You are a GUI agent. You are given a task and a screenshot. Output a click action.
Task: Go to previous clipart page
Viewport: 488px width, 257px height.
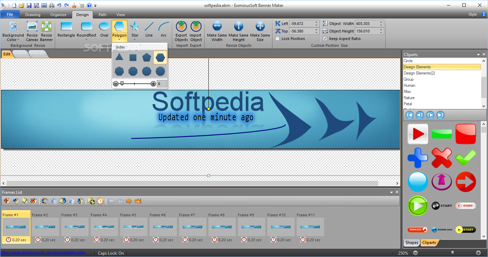click(420, 115)
